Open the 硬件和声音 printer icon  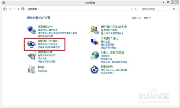(x=32, y=55)
